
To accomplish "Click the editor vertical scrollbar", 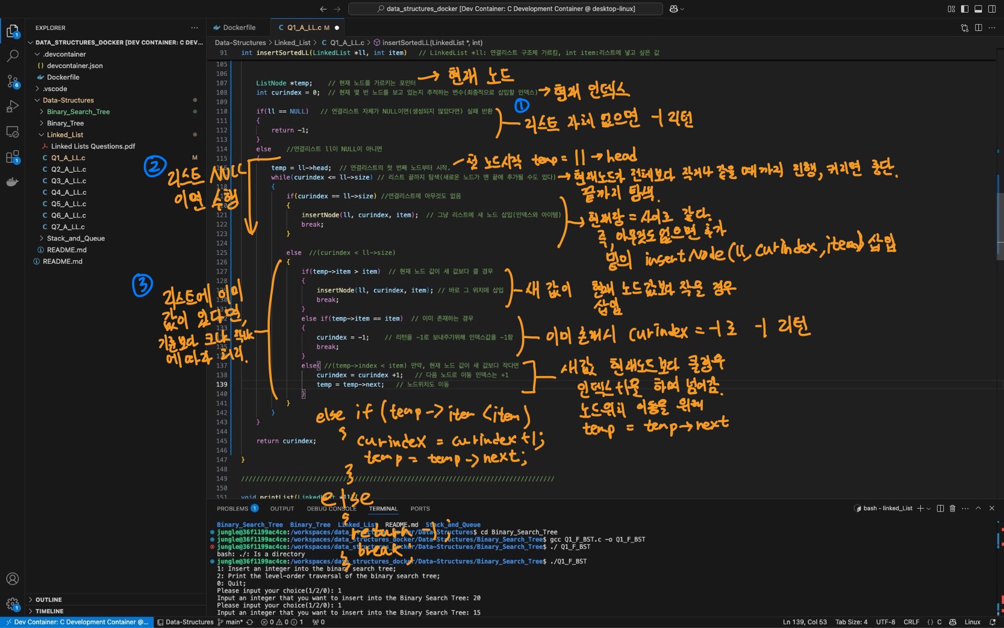I will click(1000, 227).
